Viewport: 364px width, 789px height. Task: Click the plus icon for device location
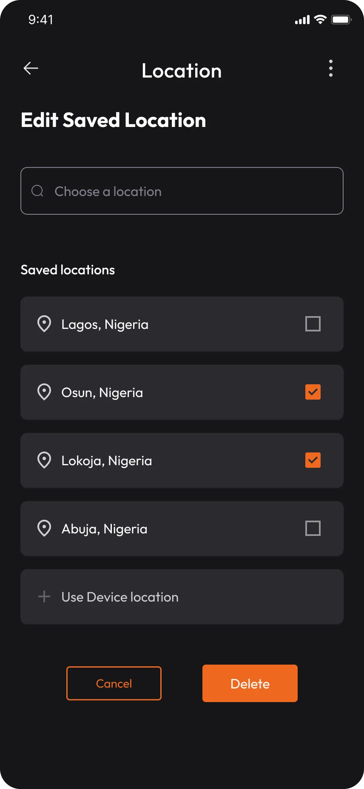click(x=44, y=596)
